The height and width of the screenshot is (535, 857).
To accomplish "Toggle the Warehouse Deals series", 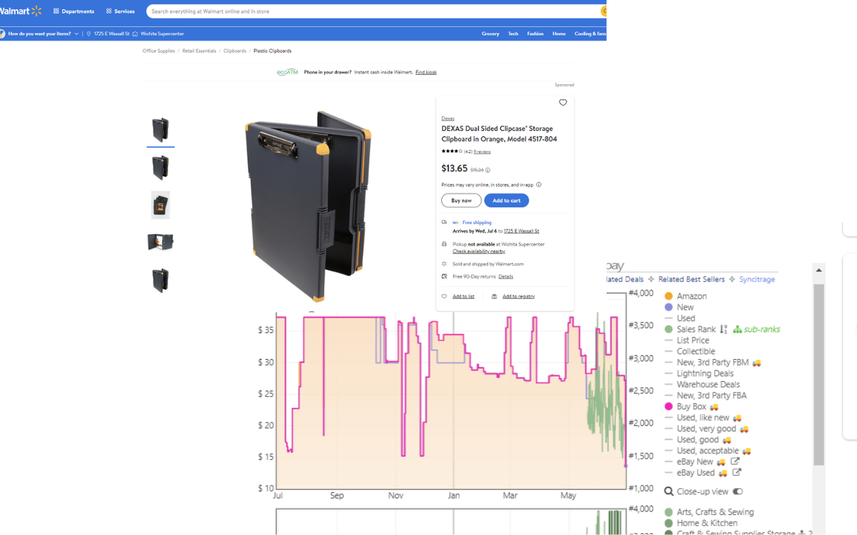I will (702, 385).
